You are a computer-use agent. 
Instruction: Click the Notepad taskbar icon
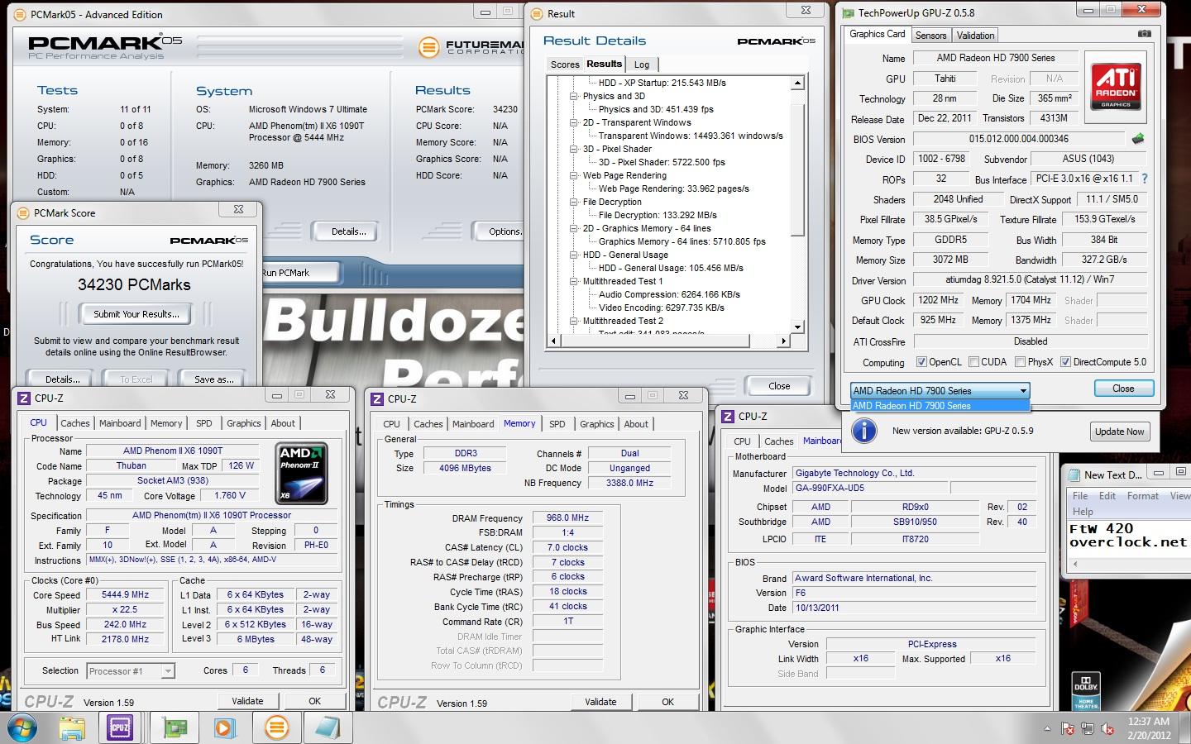tap(328, 728)
